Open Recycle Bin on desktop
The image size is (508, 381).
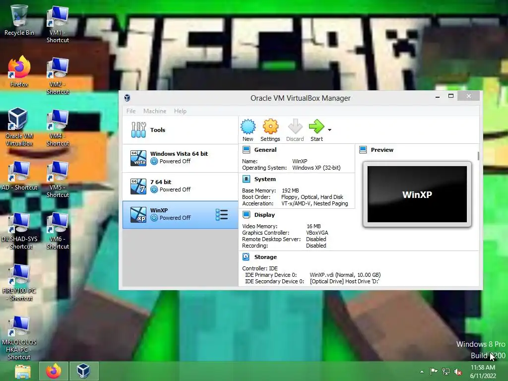[19, 20]
